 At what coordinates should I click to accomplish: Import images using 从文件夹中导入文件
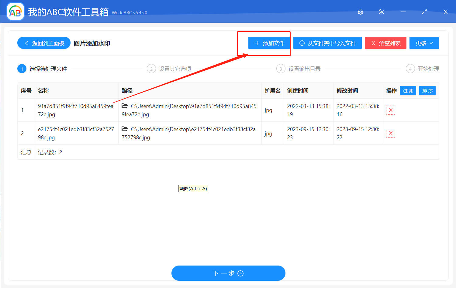tap(327, 43)
